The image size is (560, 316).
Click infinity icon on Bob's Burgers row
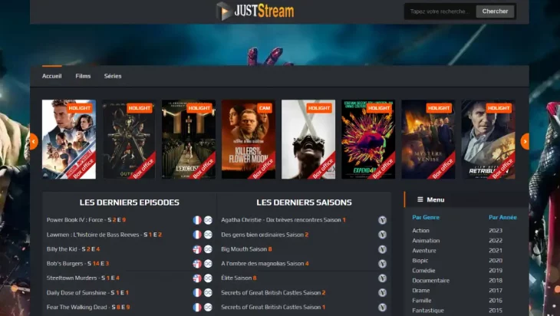tap(208, 264)
